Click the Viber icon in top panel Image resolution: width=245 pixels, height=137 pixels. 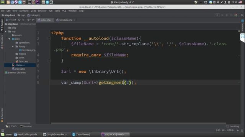coord(16,2)
